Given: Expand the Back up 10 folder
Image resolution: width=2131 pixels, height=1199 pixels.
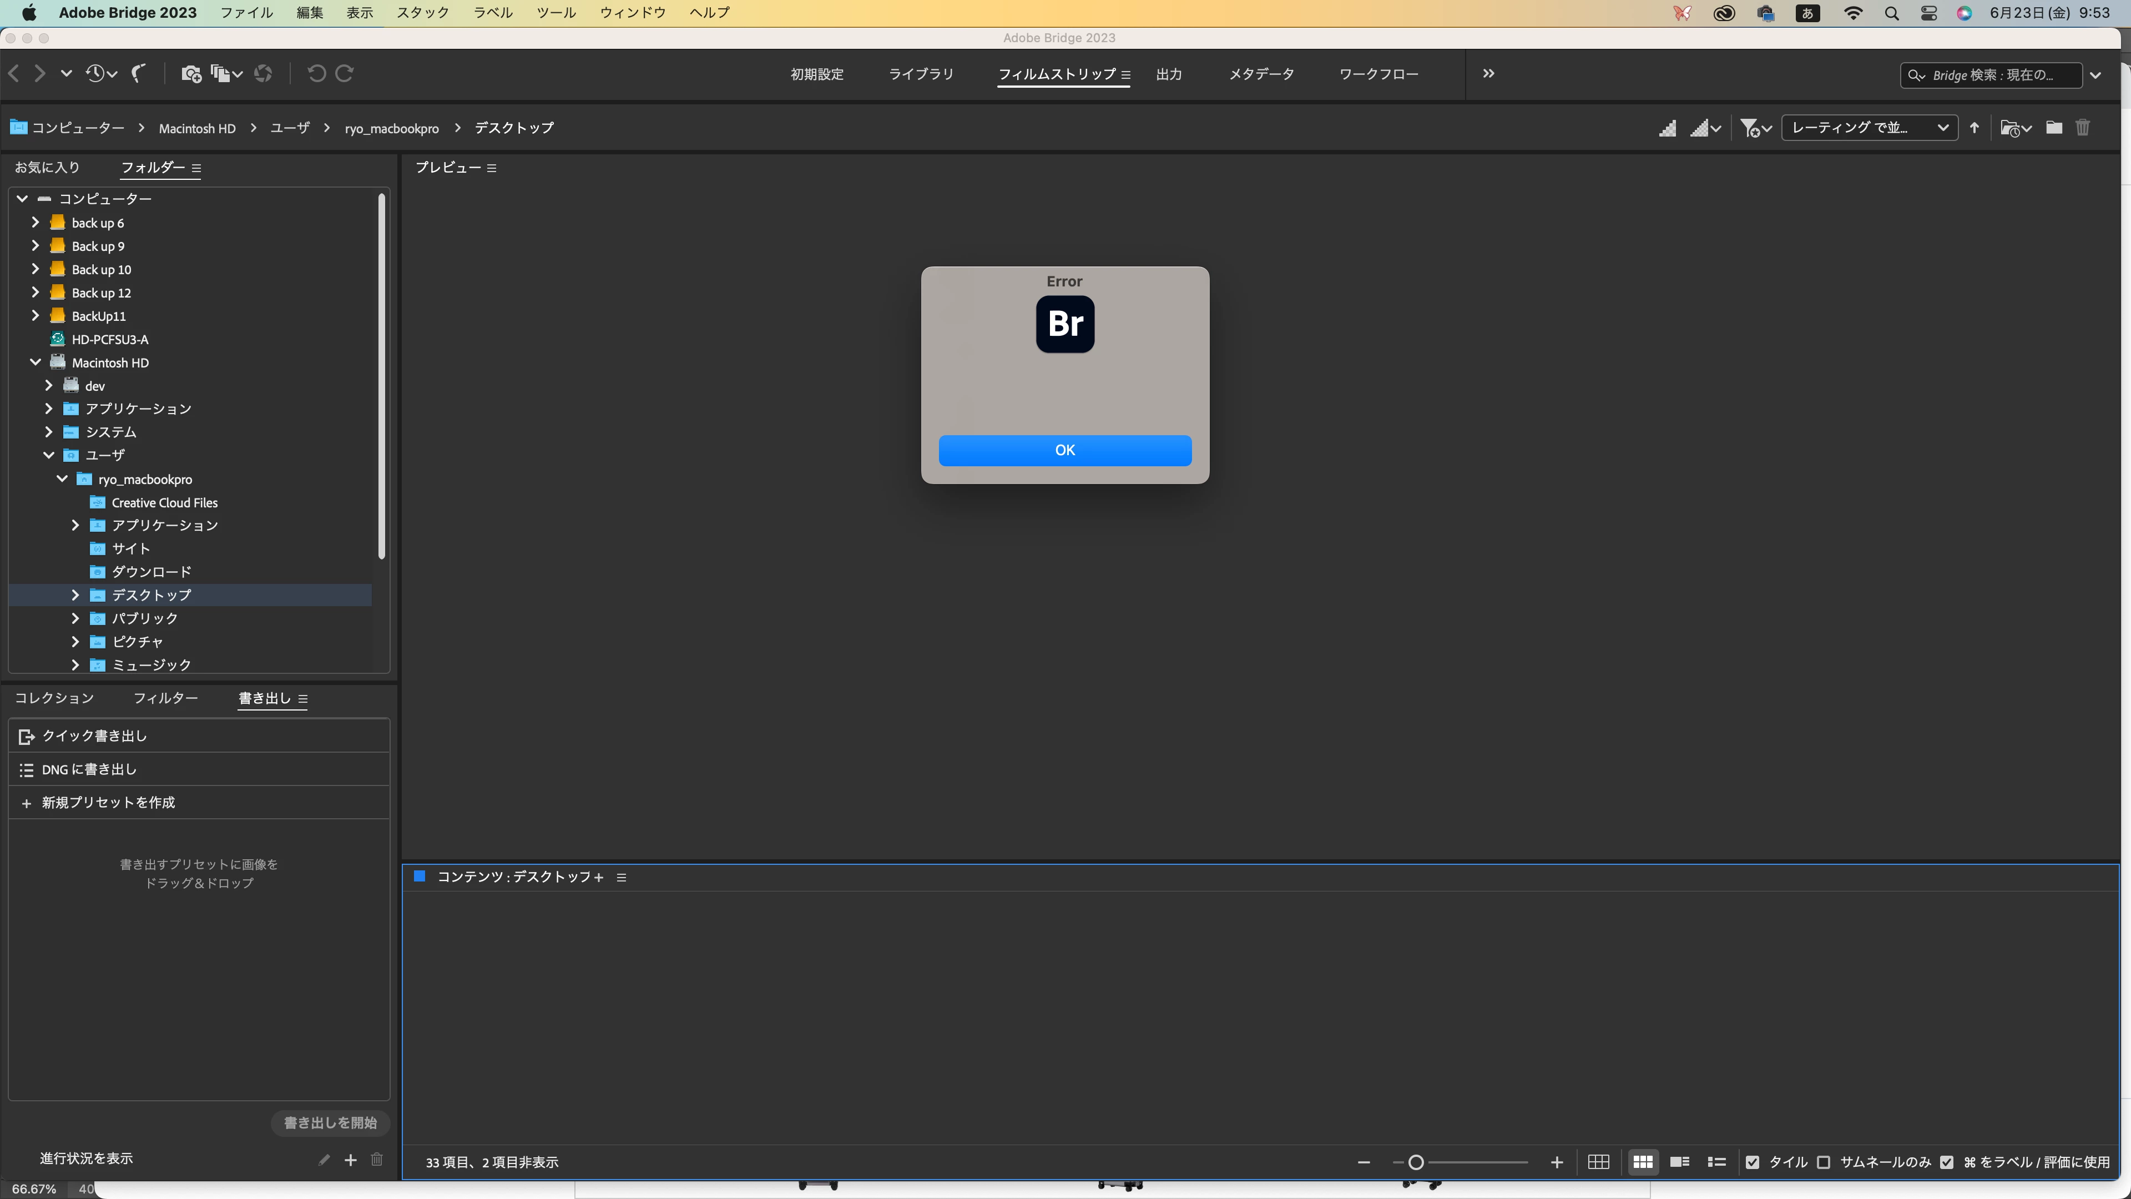Looking at the screenshot, I should [x=35, y=269].
